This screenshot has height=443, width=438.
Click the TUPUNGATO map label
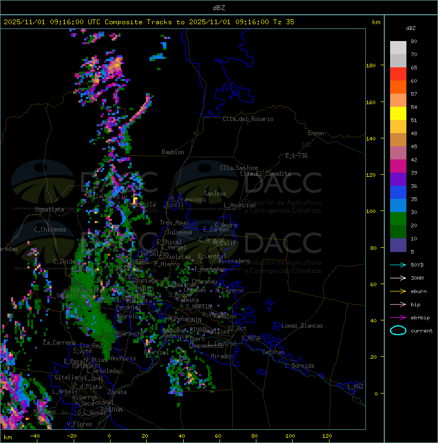[x=85, y=366]
